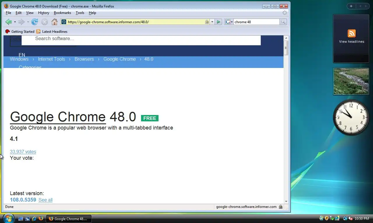Expand the address bar URL history dropdown
Viewport: 373px width, 223px height.
click(x=212, y=22)
